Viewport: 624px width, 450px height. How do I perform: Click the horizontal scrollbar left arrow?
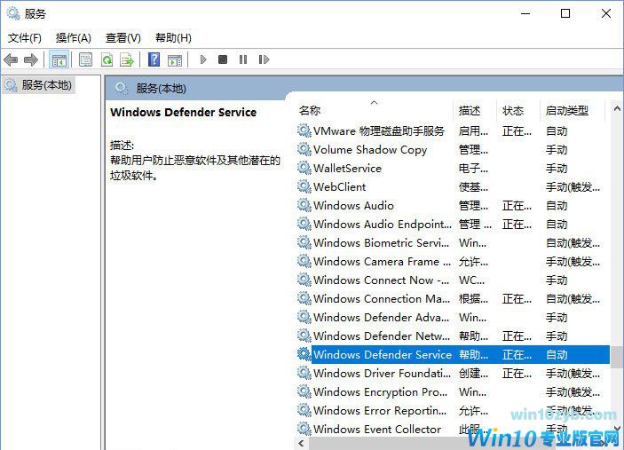tap(301, 443)
